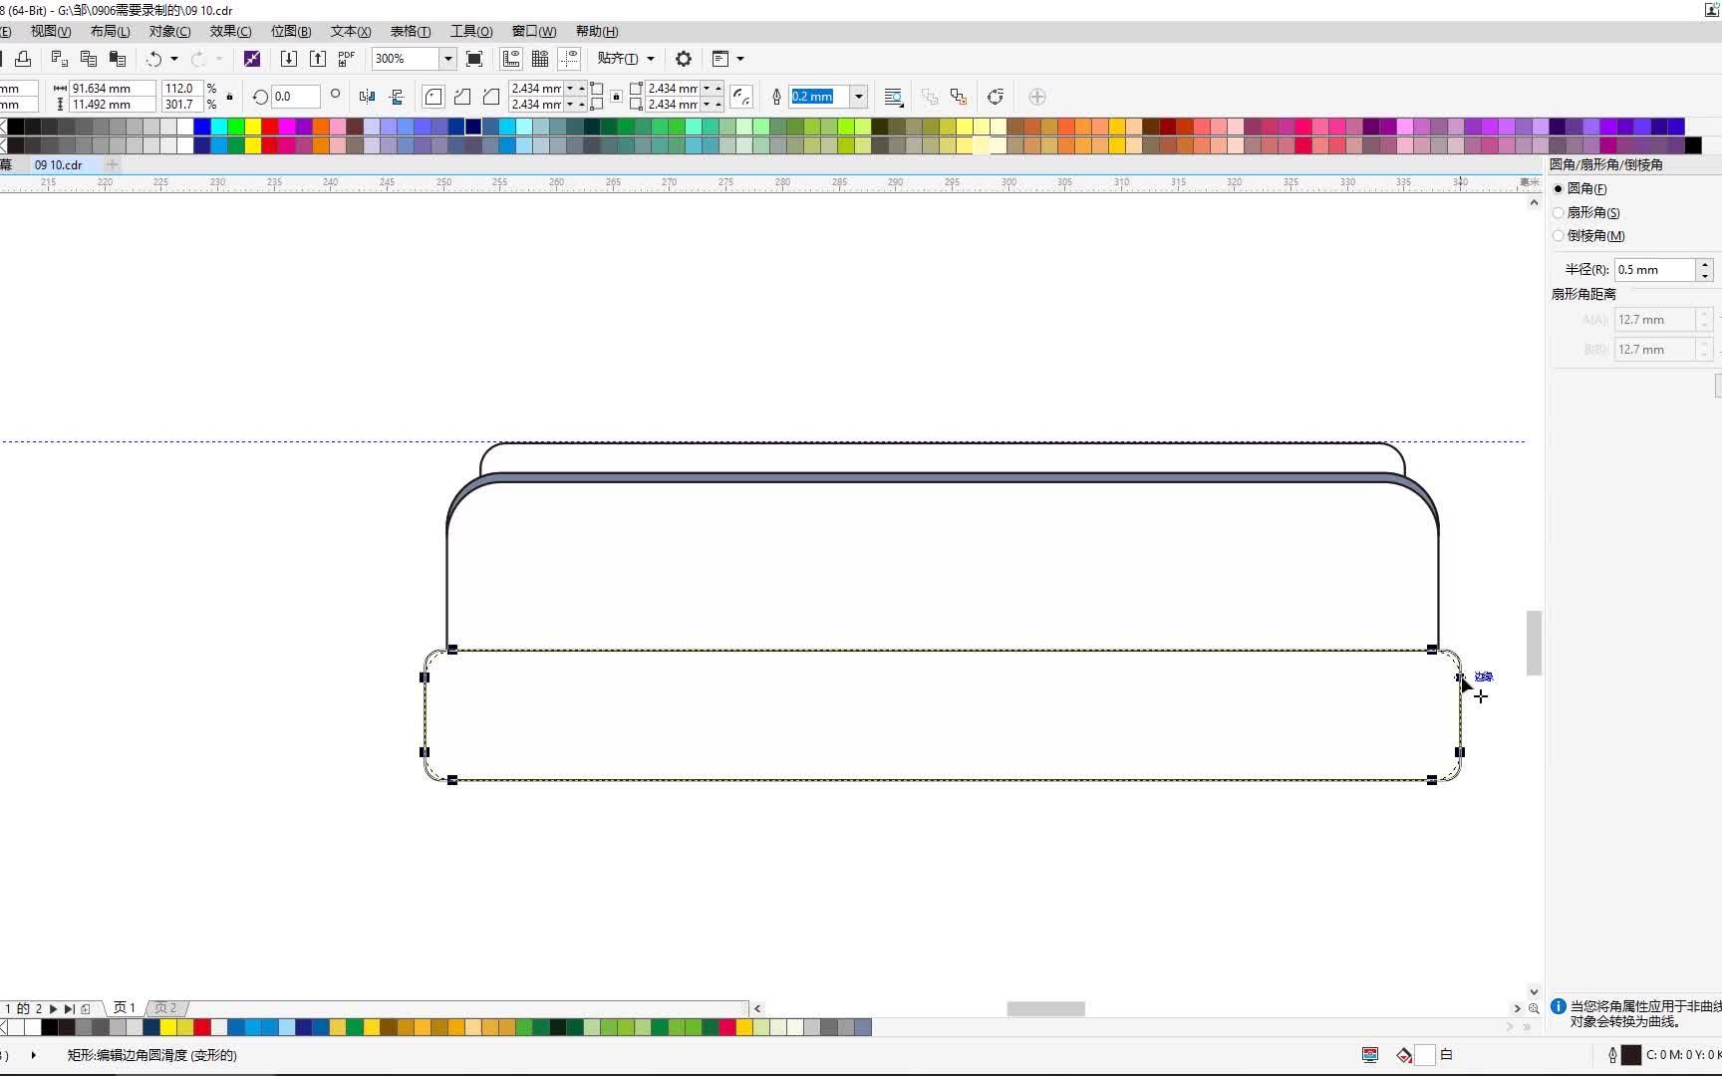Click the add new document tab plus
The width and height of the screenshot is (1722, 1076).
(113, 164)
